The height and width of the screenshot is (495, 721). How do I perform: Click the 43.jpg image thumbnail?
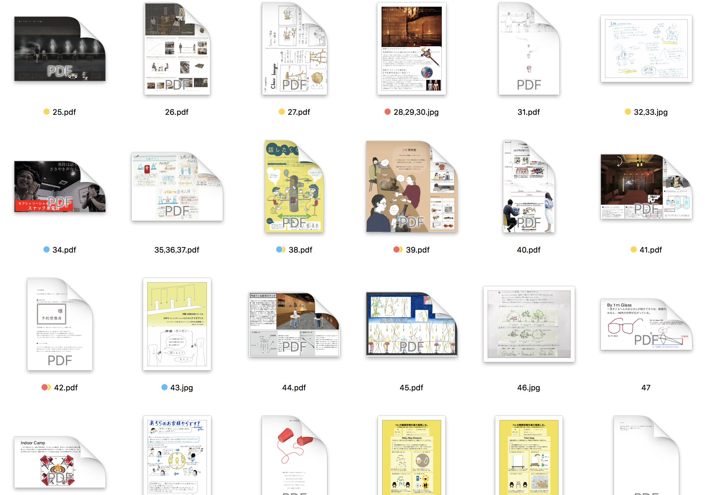coord(177,324)
